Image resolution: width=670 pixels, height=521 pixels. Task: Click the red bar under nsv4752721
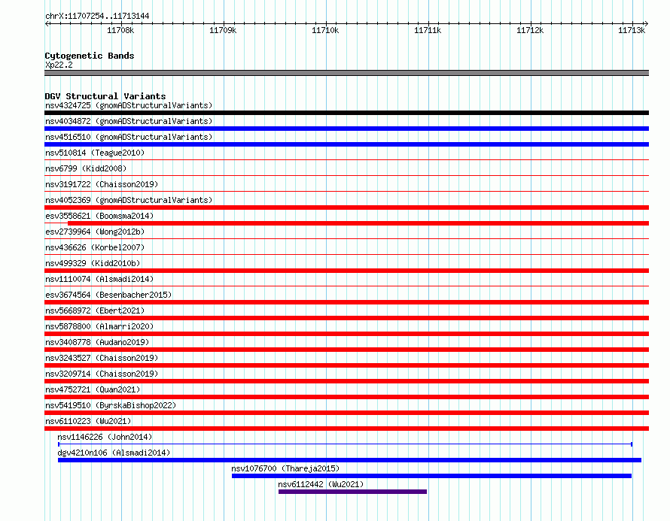pyautogui.click(x=346, y=397)
